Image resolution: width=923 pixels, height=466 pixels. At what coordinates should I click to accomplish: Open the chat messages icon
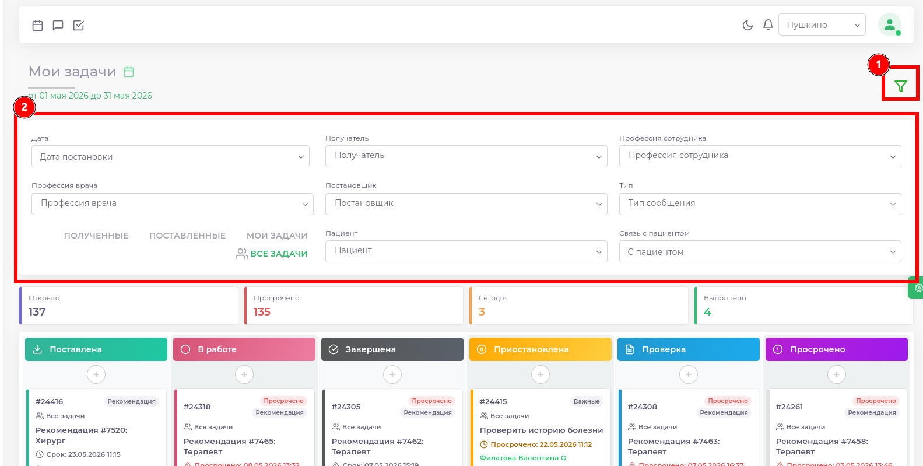58,25
